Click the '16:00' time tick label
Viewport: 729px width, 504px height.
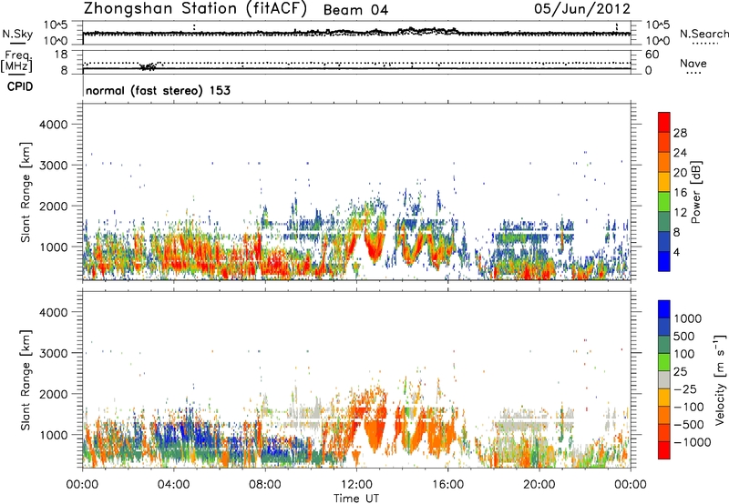click(x=447, y=485)
